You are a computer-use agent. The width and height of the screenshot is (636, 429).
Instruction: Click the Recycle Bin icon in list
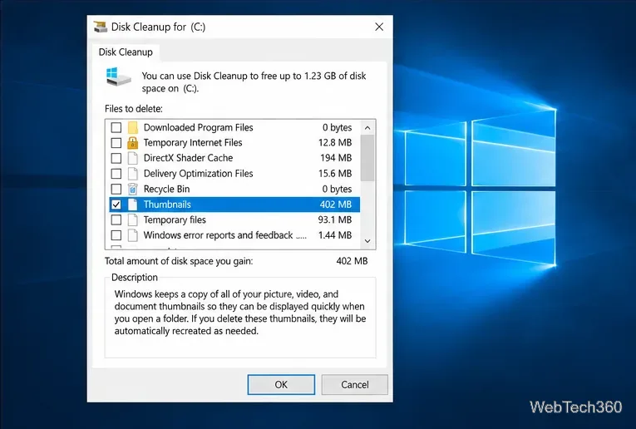[x=133, y=189]
